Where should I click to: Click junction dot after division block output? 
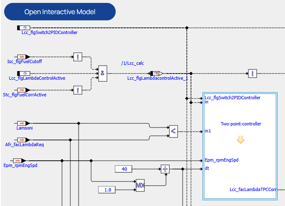coord(183,169)
